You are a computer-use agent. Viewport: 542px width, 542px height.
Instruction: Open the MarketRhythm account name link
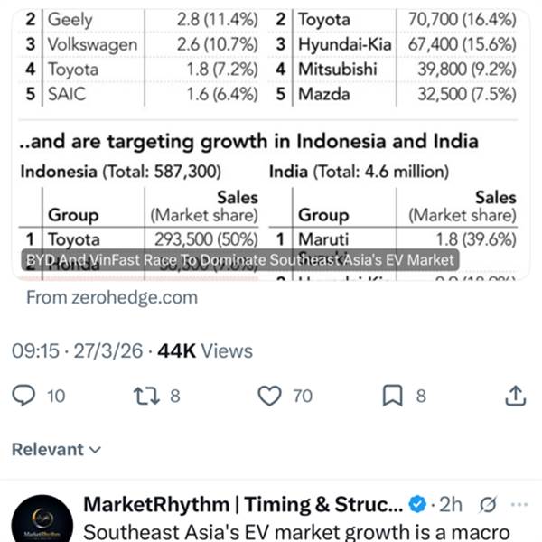[242, 504]
